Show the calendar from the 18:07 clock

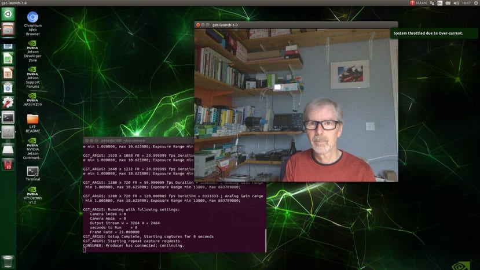[x=466, y=3]
